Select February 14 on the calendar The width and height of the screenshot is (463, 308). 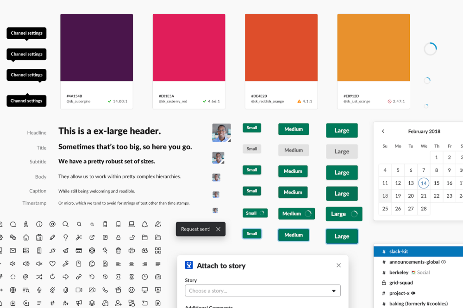click(x=423, y=183)
